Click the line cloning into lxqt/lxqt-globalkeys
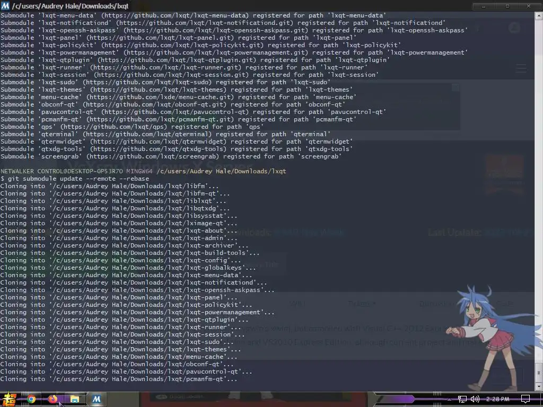Screen dimensions: 543x407 coord(128,268)
